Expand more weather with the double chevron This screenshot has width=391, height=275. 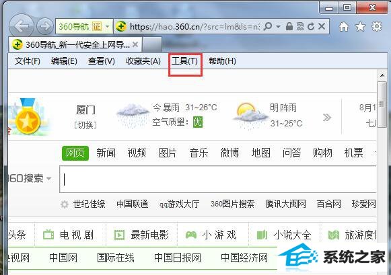coord(327,117)
